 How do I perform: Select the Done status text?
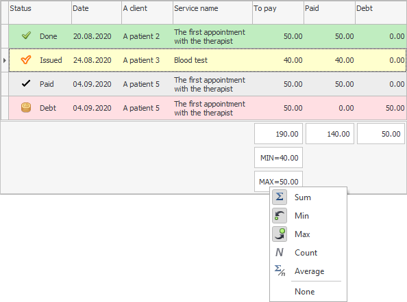(48, 36)
